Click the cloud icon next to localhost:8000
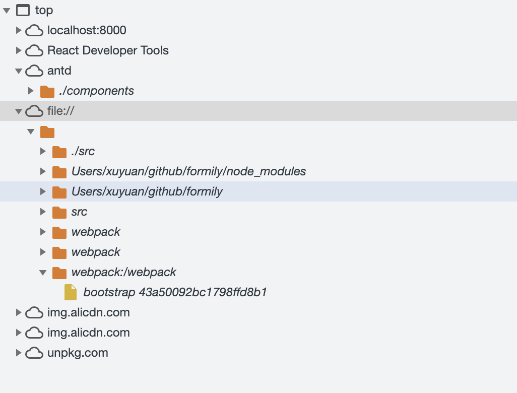This screenshot has width=517, height=393. tap(34, 31)
